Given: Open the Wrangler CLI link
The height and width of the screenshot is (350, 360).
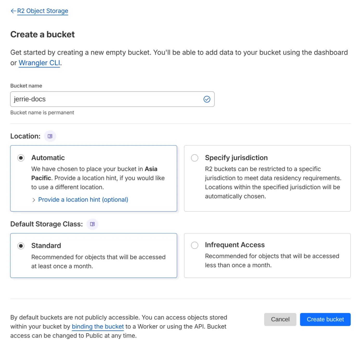Looking at the screenshot, I should pos(39,63).
